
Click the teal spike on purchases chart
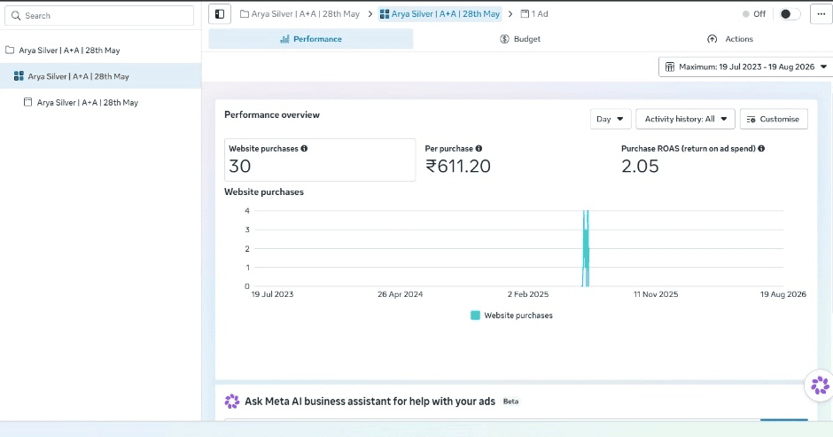coord(586,248)
